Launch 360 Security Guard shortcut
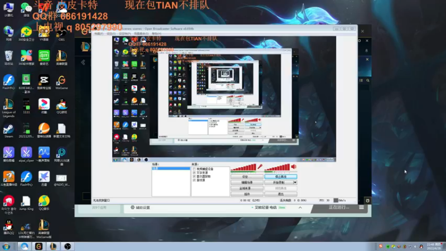The height and width of the screenshot is (251, 446). [26, 33]
